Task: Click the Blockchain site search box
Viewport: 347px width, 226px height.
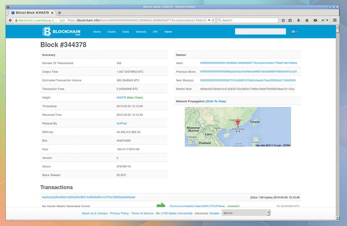Action: coord(260,32)
